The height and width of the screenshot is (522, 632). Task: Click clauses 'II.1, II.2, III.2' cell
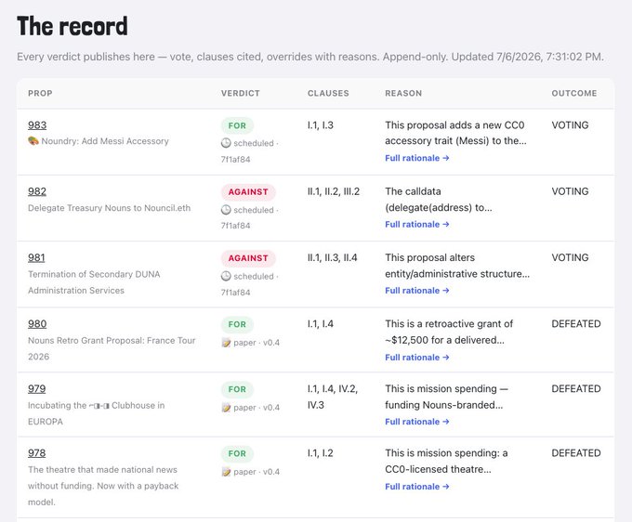point(334,191)
